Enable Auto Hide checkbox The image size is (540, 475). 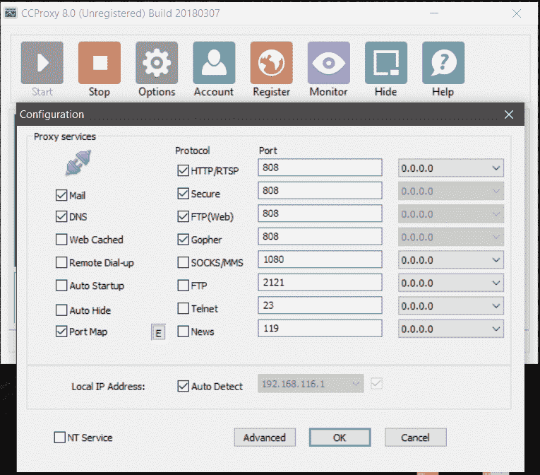click(x=61, y=310)
